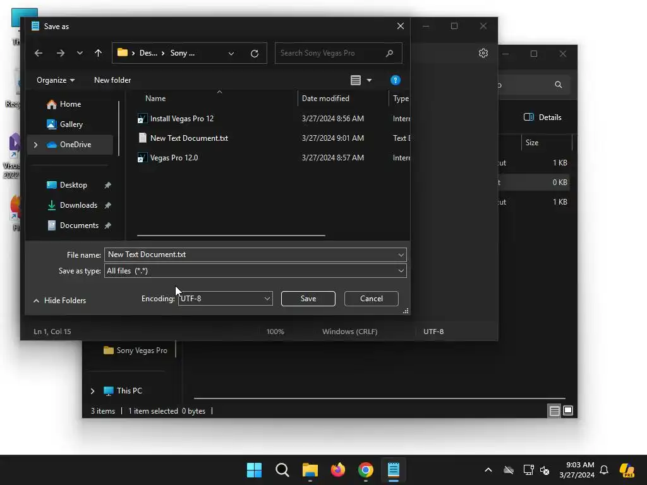Image resolution: width=647 pixels, height=485 pixels.
Task: Select Vegas Pro 12.0 shortcut
Action: (174, 158)
